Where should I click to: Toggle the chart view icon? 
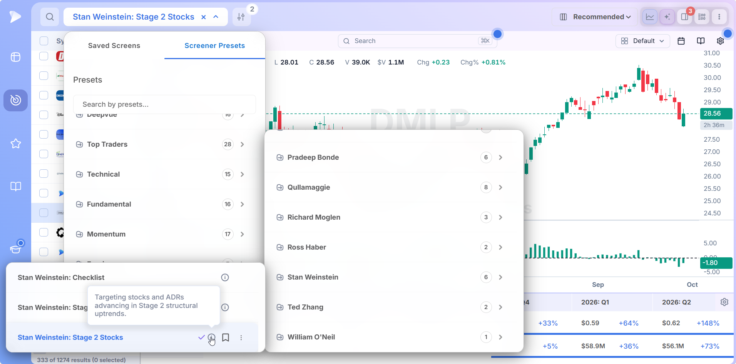pyautogui.click(x=650, y=17)
